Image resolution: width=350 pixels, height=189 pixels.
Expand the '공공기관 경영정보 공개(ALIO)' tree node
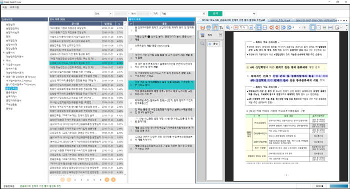pos(4,77)
